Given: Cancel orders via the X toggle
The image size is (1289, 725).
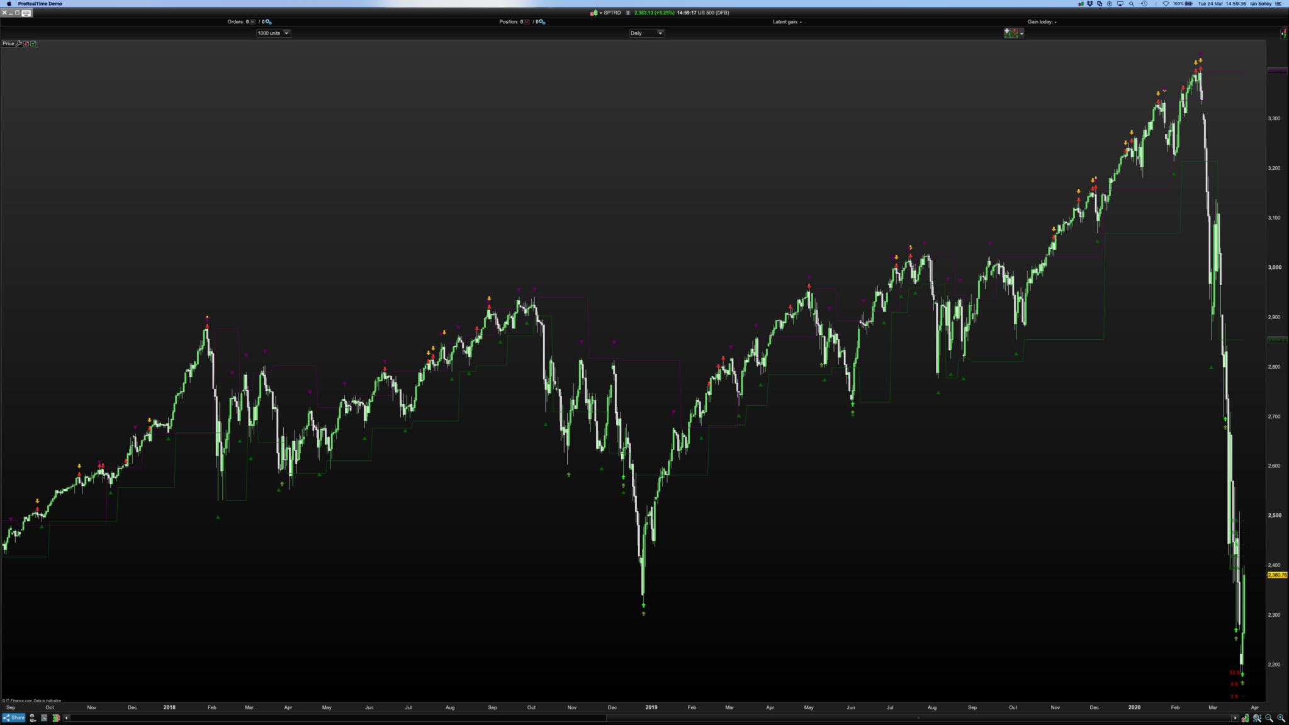Looking at the screenshot, I should (x=252, y=22).
